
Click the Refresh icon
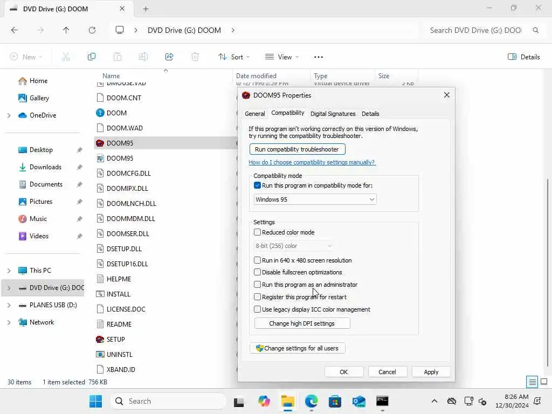(92, 30)
